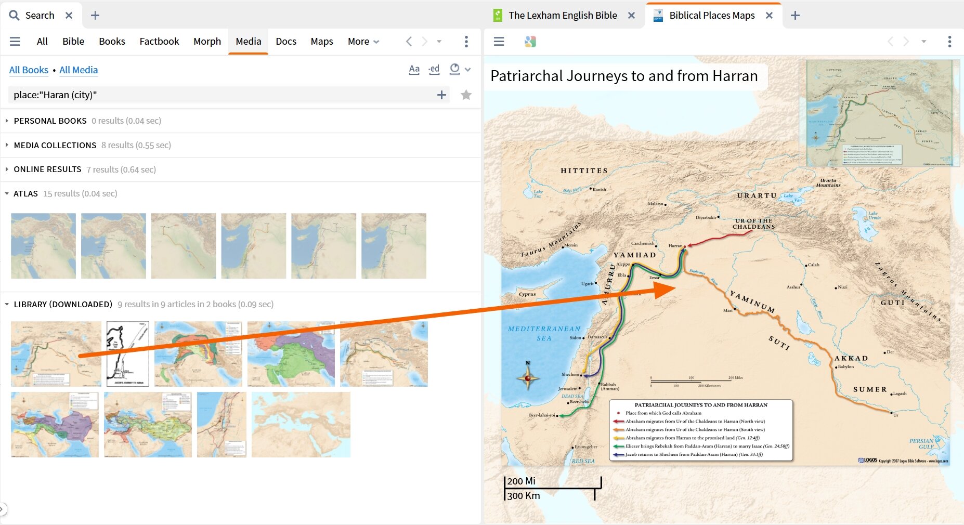Image resolution: width=964 pixels, height=525 pixels.
Task: Select The Lexham English Bible tab
Action: pos(563,15)
